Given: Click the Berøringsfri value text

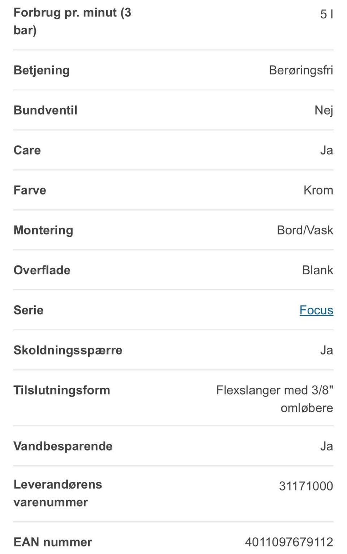Looking at the screenshot, I should [301, 70].
